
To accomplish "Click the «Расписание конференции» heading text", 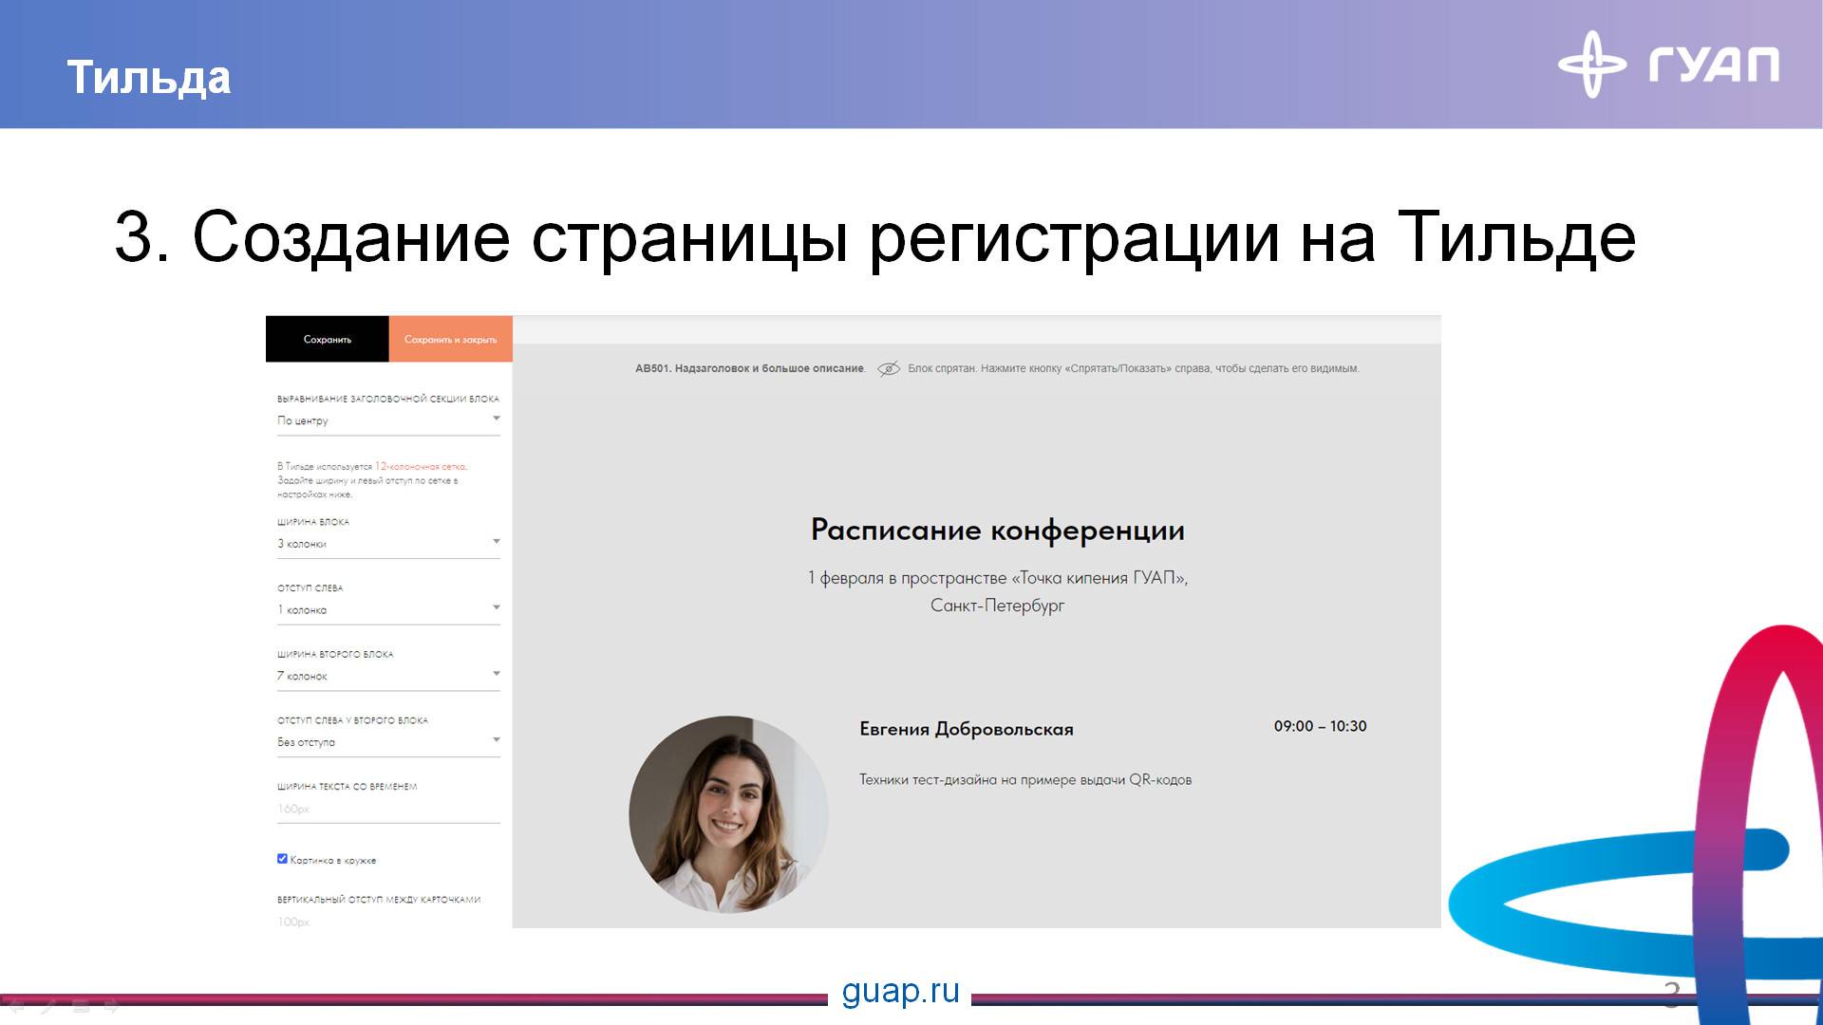I will point(997,530).
